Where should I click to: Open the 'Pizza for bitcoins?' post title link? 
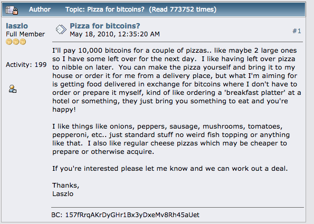pyautogui.click(x=104, y=26)
